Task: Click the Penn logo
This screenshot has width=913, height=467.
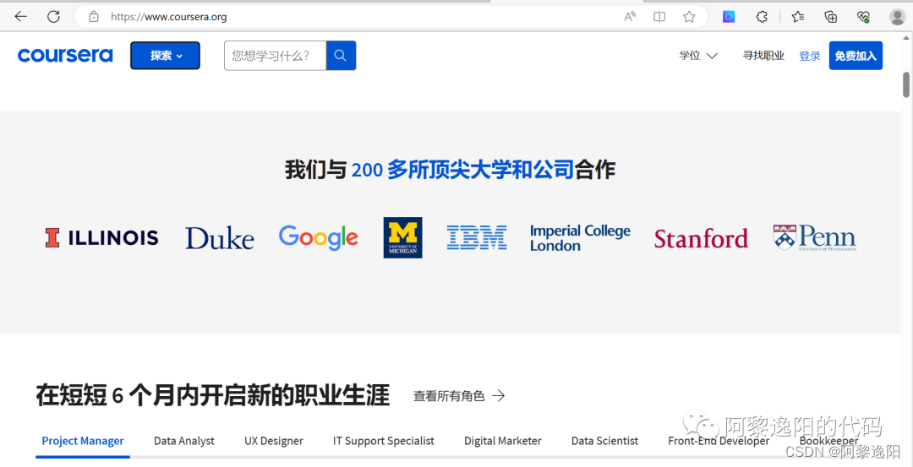Action: click(x=815, y=237)
